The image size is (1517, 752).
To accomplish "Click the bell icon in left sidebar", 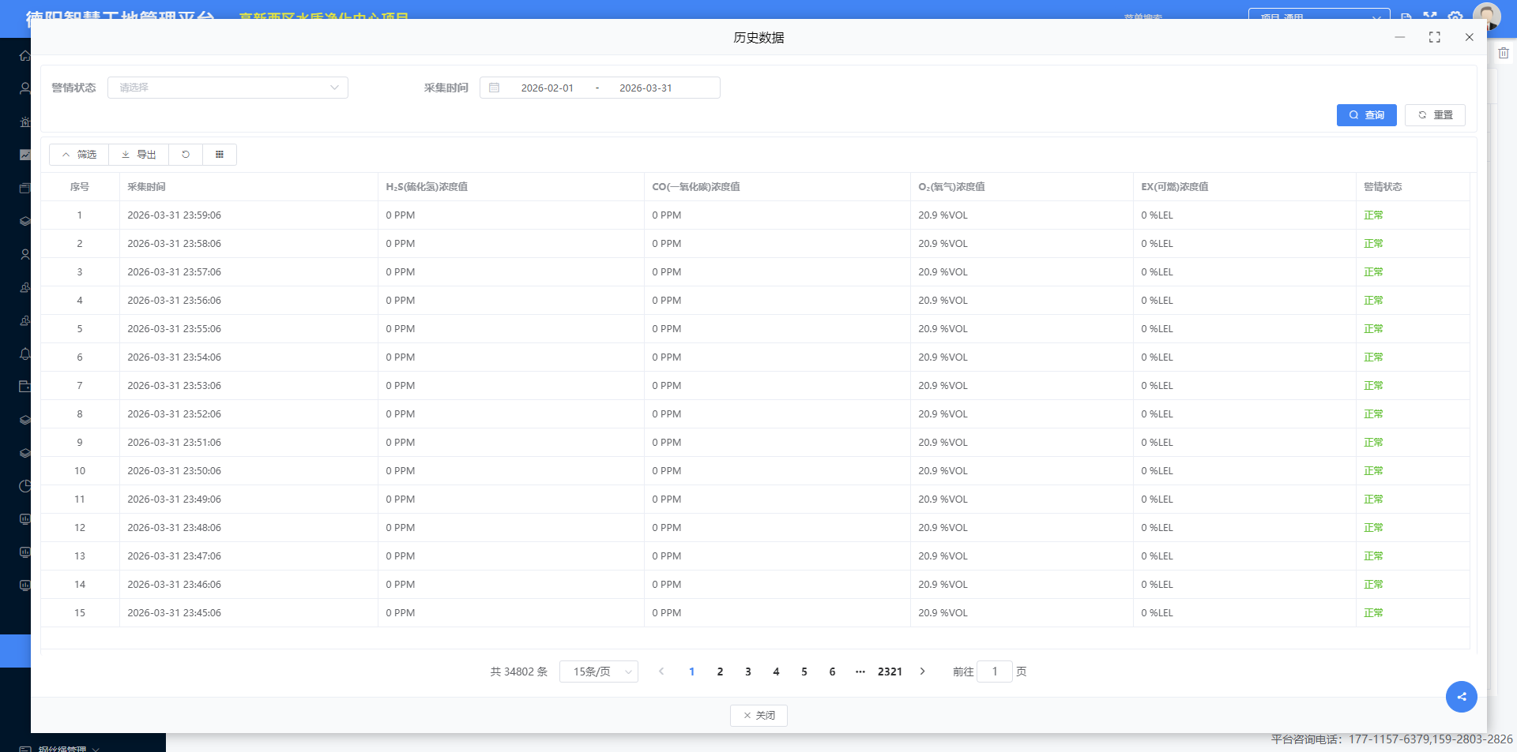I will [25, 354].
